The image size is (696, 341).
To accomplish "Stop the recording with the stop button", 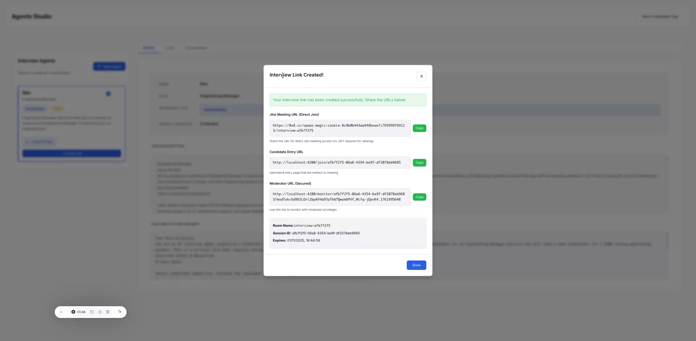I will pyautogui.click(x=74, y=312).
